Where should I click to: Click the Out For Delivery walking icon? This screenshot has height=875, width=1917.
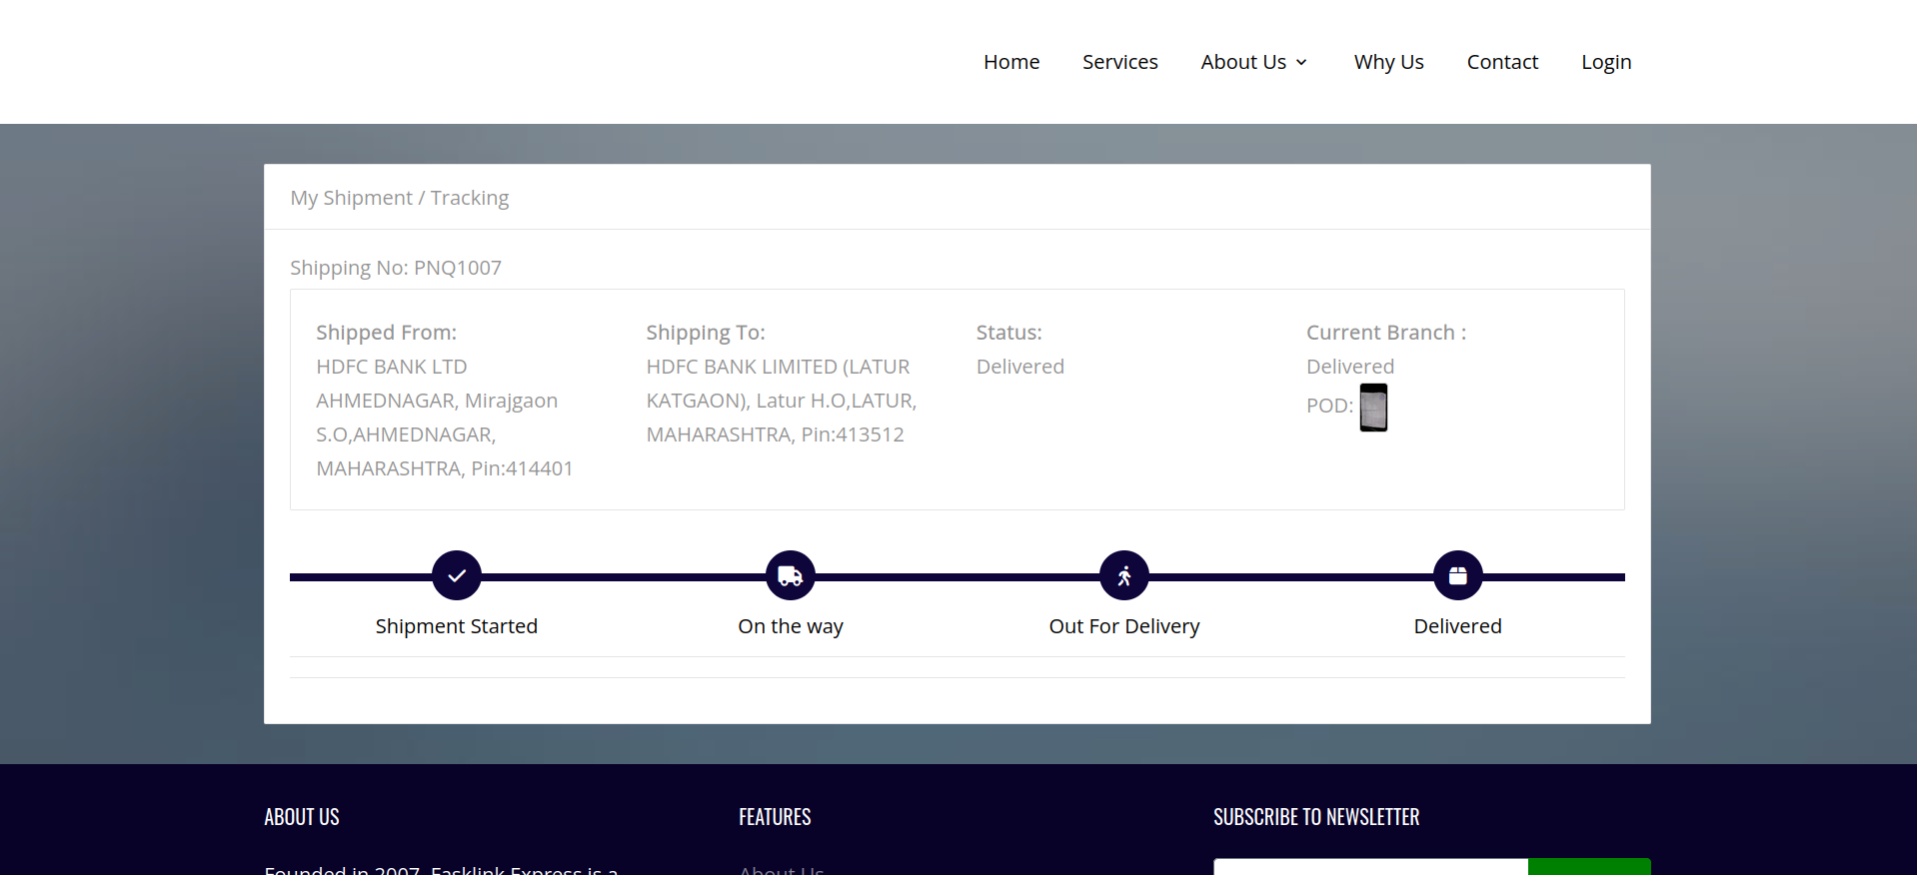click(x=1124, y=575)
